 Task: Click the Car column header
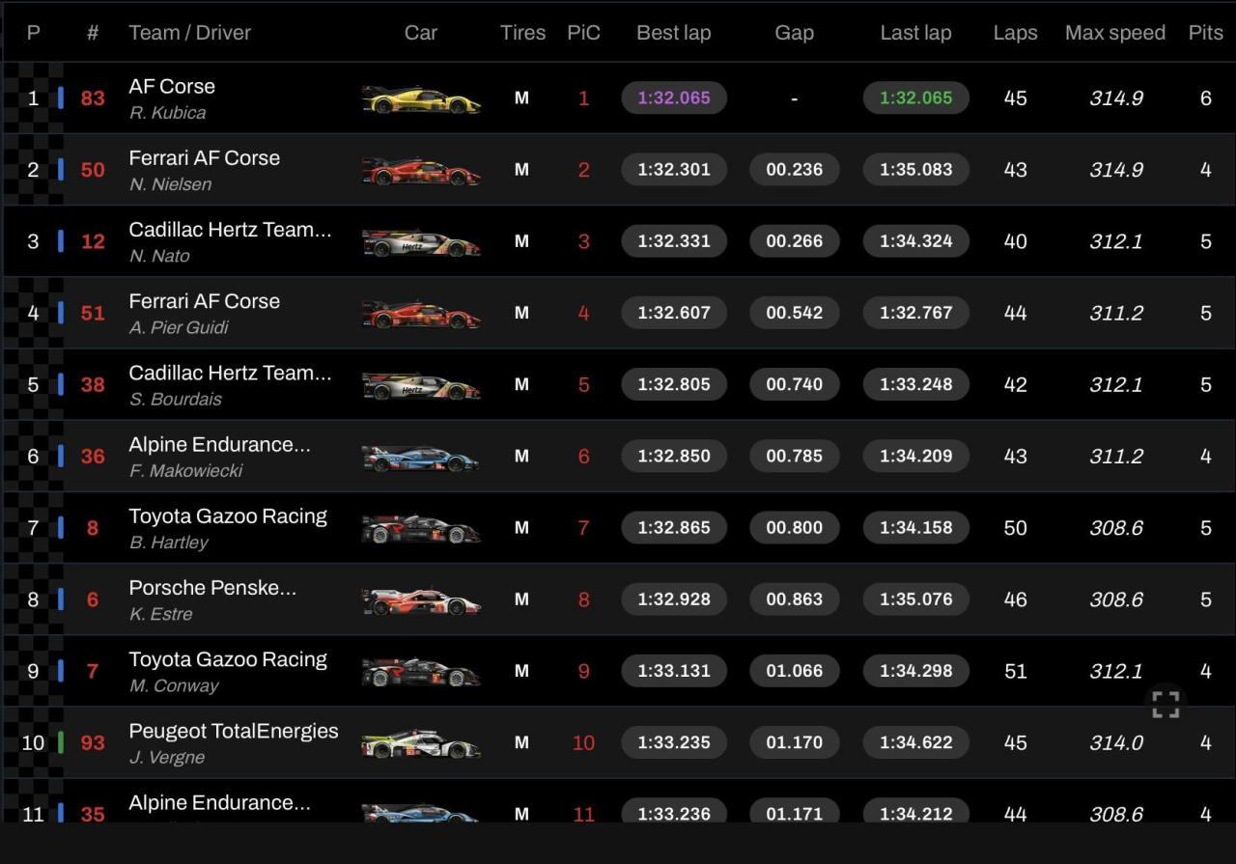coord(421,33)
